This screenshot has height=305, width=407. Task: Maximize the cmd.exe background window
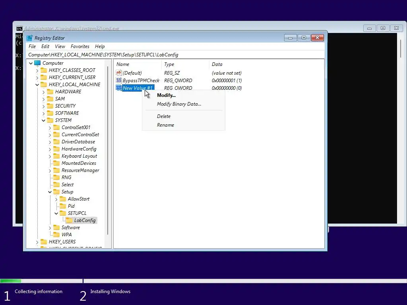pos(383,28)
